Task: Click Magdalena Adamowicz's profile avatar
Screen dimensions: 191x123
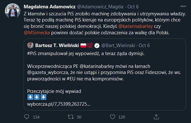Action: click(x=12, y=11)
